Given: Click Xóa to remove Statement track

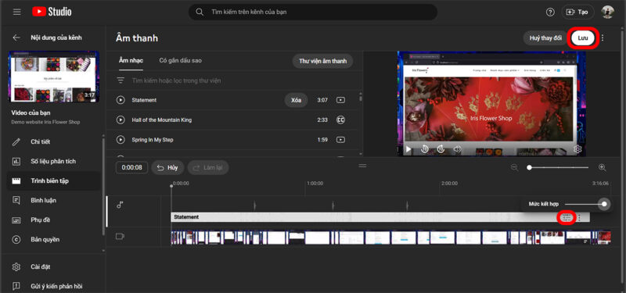Looking at the screenshot, I should (x=296, y=100).
